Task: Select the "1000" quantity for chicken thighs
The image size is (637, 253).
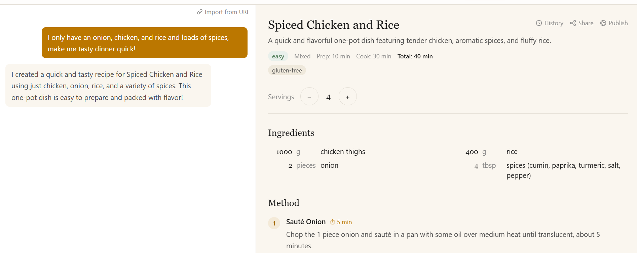Action: [x=284, y=152]
